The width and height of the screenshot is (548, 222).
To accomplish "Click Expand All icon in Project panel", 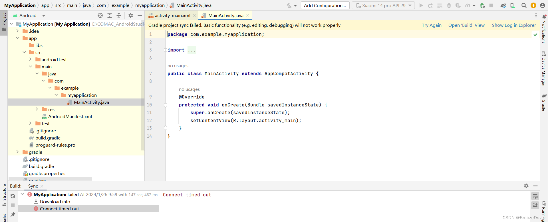I will pyautogui.click(x=110, y=15).
